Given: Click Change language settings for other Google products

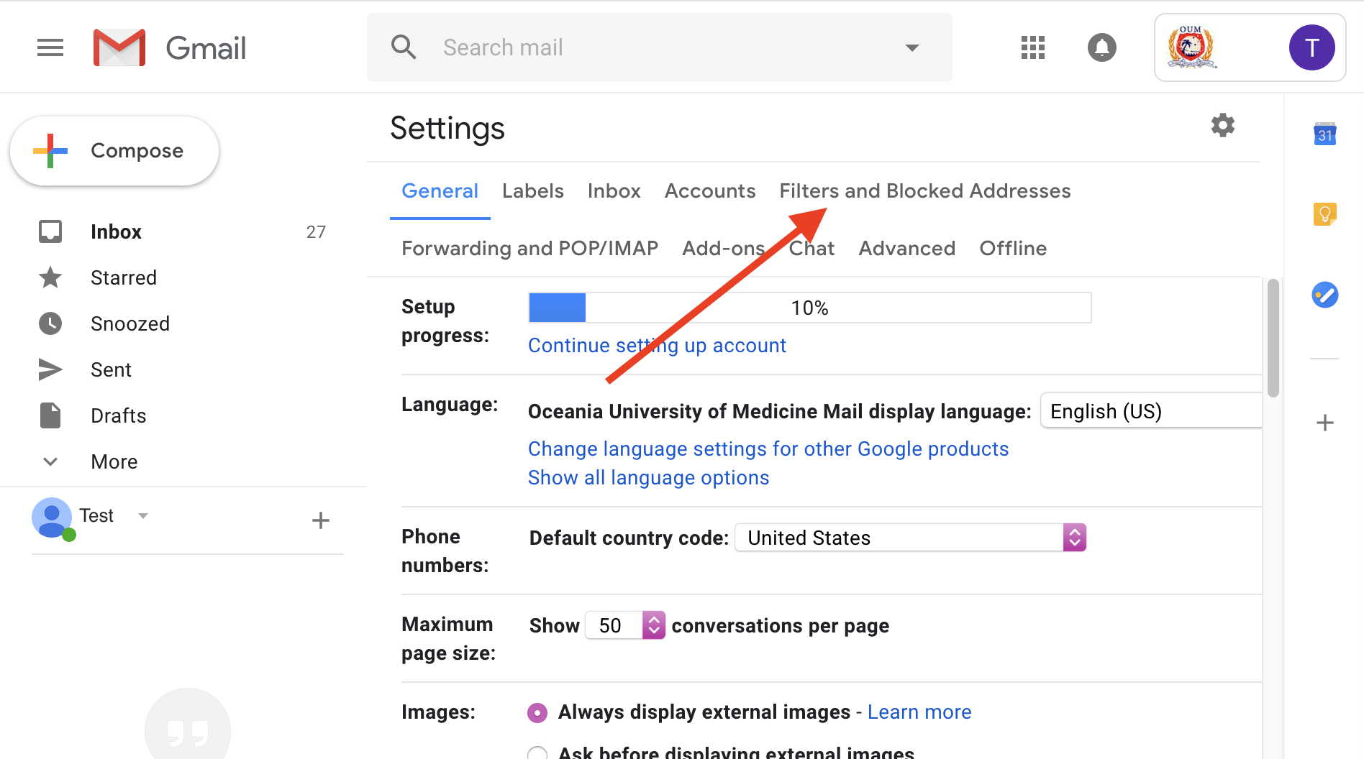Looking at the screenshot, I should click(768, 449).
